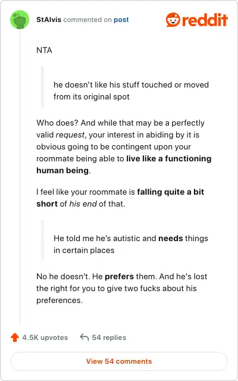
Task: Click the bold word 'needs' in quote
Action: click(171, 238)
